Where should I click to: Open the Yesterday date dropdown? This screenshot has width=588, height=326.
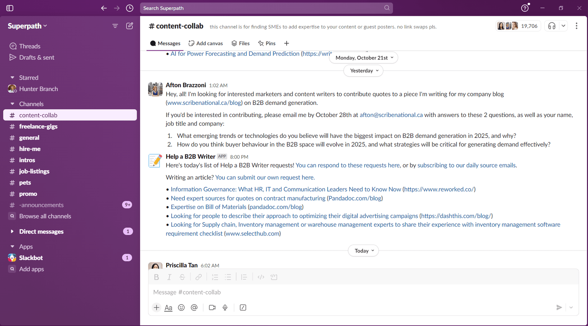[363, 71]
